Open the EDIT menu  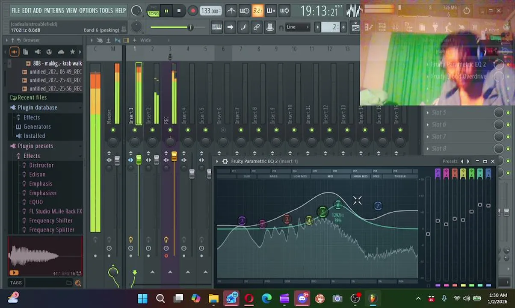(27, 10)
